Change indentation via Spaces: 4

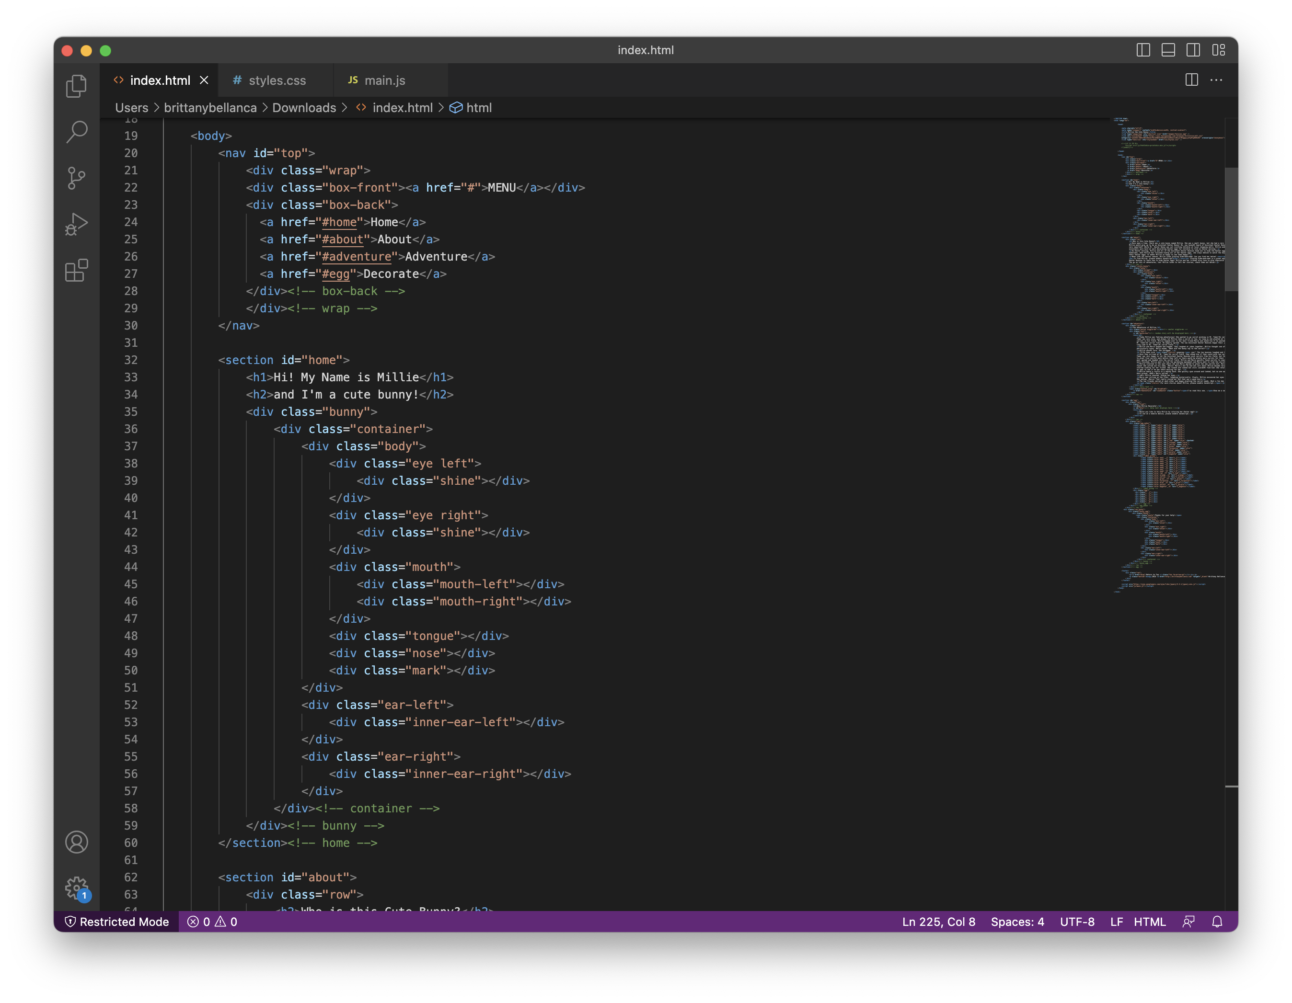point(1017,922)
